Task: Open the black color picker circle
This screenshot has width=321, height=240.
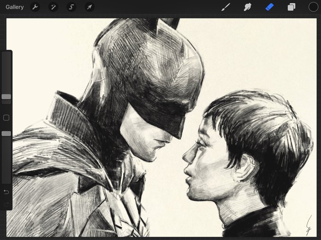Action: tap(313, 7)
